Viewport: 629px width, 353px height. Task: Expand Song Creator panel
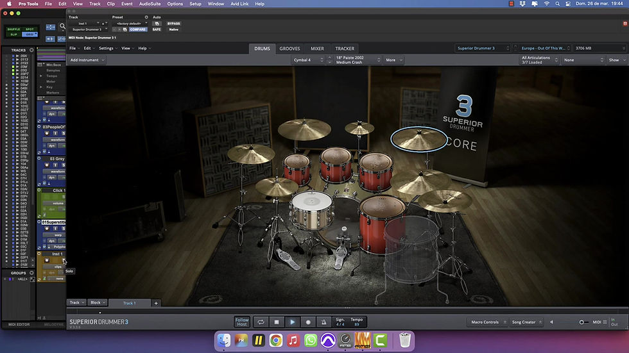pyautogui.click(x=526, y=322)
